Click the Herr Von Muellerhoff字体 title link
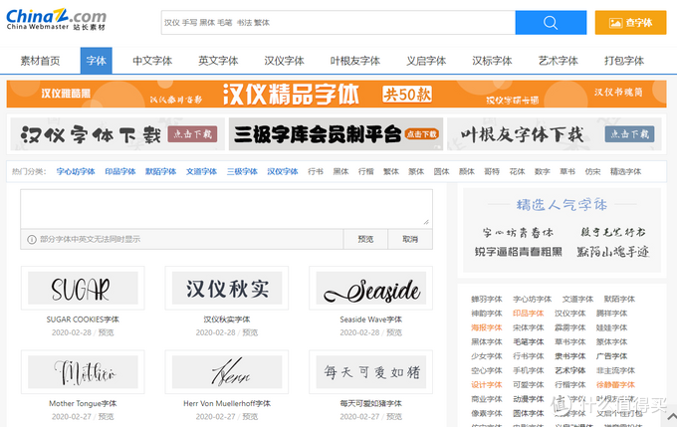Screen dimensions: 677x427 tap(227, 404)
